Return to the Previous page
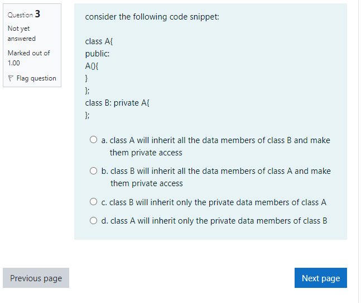The height and width of the screenshot is (303, 361). click(36, 278)
